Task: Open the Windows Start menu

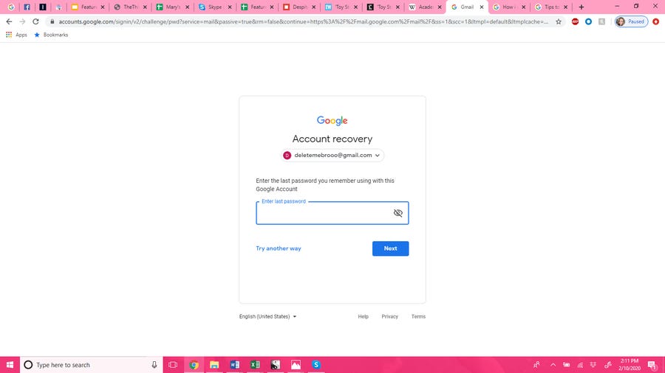Action: pos(10,365)
